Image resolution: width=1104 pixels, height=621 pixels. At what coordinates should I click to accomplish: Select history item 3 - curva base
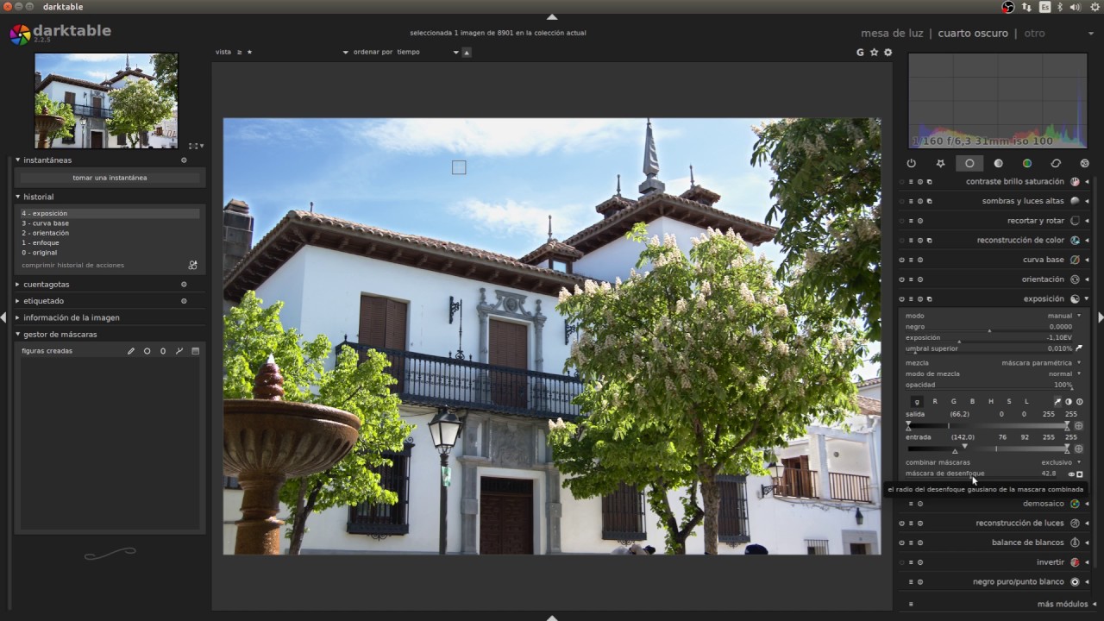[x=110, y=223]
